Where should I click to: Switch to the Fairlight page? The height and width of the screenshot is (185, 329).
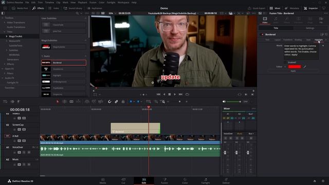[x=206, y=181]
